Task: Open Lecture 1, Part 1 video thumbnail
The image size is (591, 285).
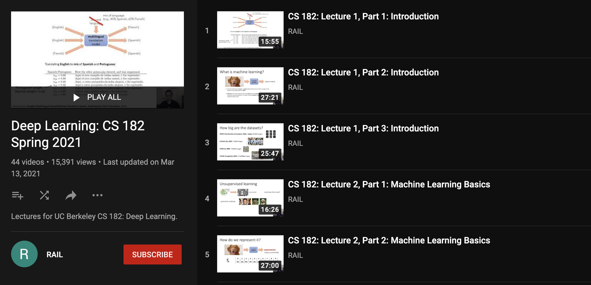Action: pos(250,30)
